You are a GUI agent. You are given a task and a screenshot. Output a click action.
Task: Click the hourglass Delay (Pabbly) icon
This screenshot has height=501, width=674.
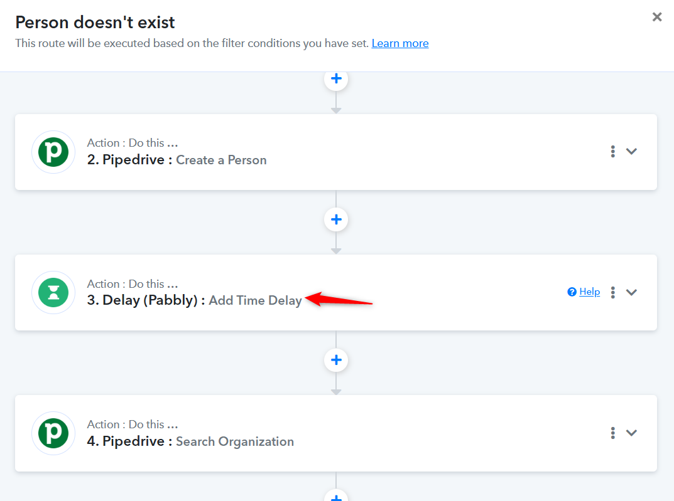point(53,293)
